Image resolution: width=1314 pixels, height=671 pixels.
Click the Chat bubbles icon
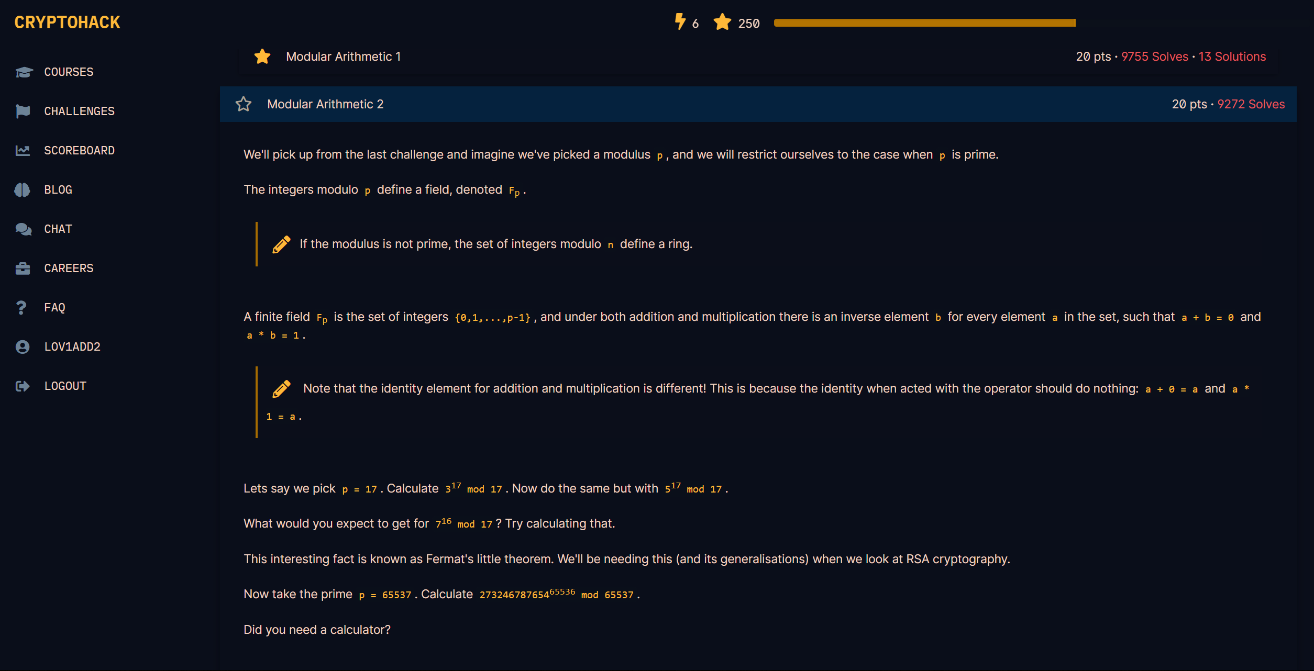[x=23, y=229]
